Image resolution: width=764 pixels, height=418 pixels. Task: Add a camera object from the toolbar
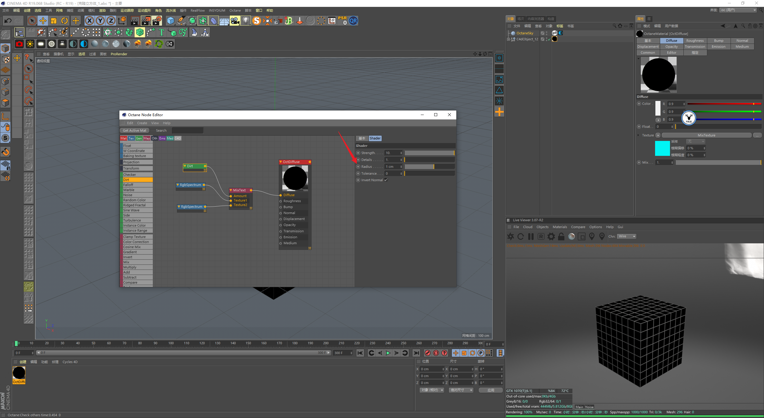[235, 21]
